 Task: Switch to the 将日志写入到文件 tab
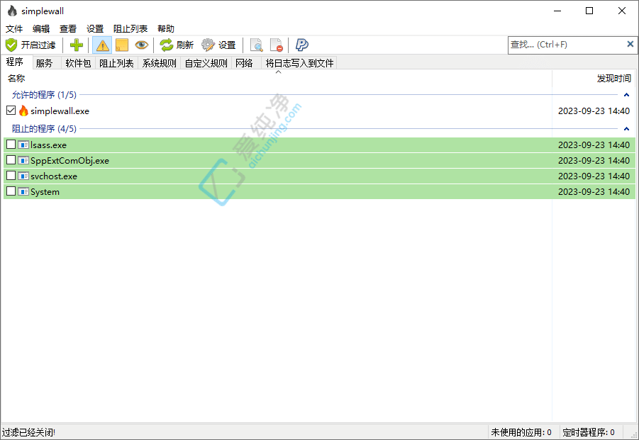tap(299, 63)
